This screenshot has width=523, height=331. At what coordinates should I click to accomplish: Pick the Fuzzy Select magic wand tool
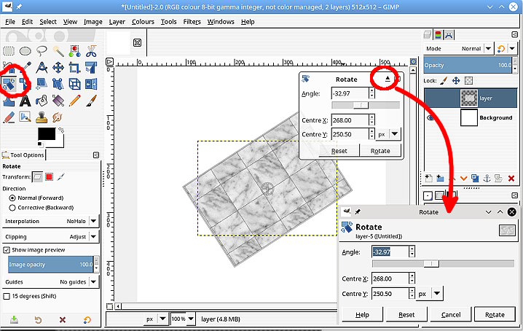(58, 50)
